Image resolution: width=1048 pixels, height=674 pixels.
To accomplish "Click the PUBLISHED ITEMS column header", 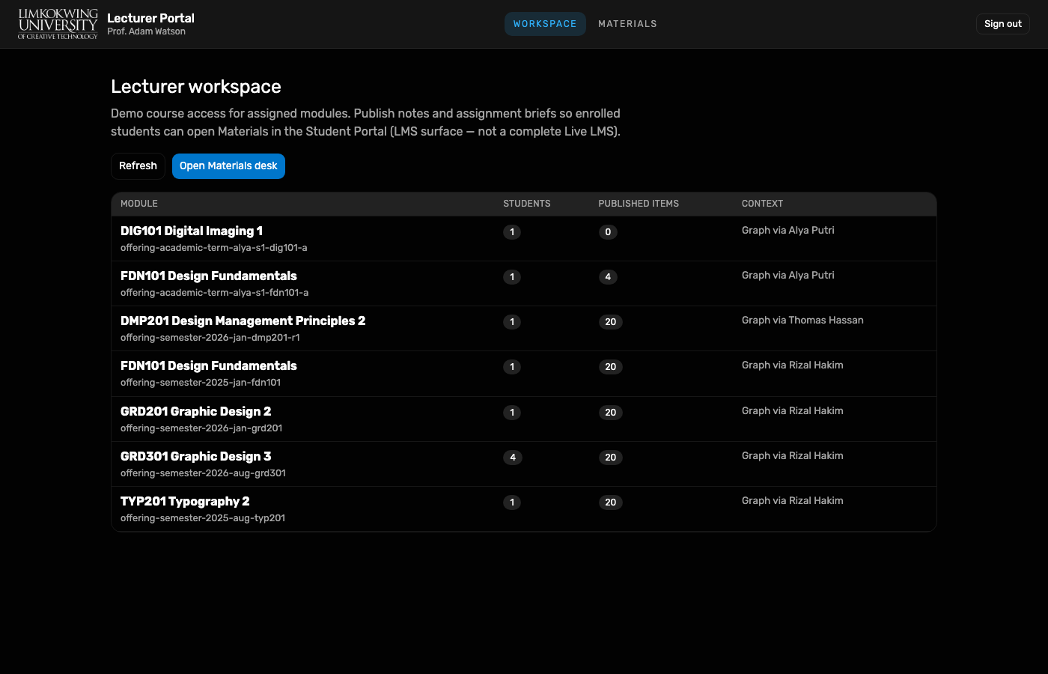I will point(639,204).
